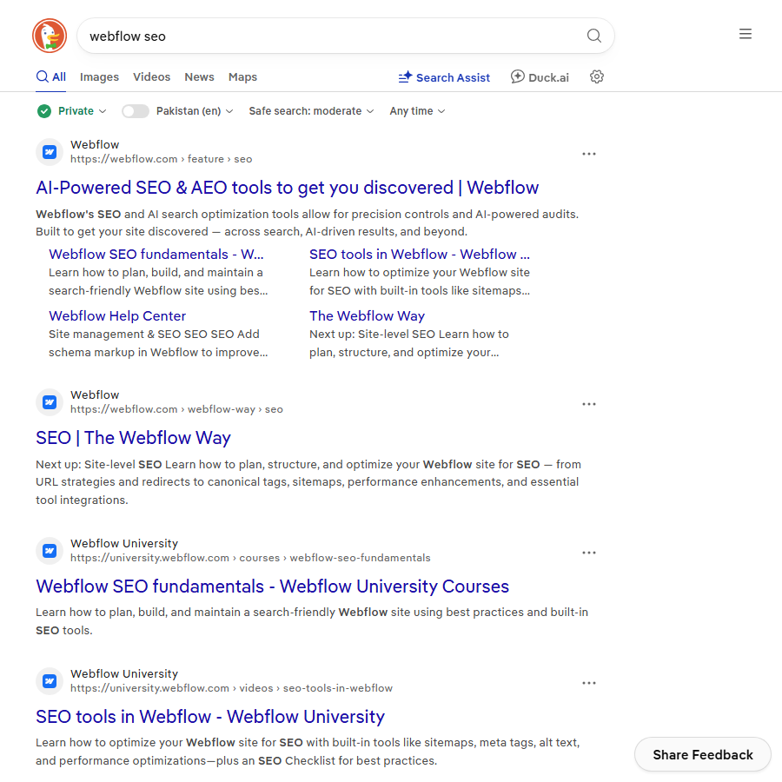Click URL webflow.com › feature › seo
Viewport: 782px width, 782px height.
(x=161, y=159)
